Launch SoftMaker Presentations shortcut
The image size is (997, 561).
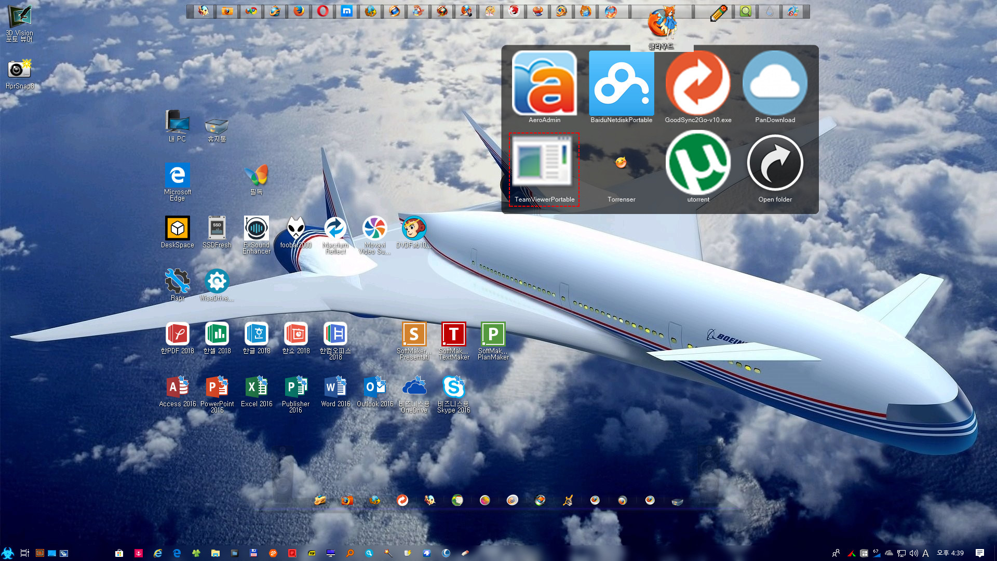pyautogui.click(x=414, y=341)
